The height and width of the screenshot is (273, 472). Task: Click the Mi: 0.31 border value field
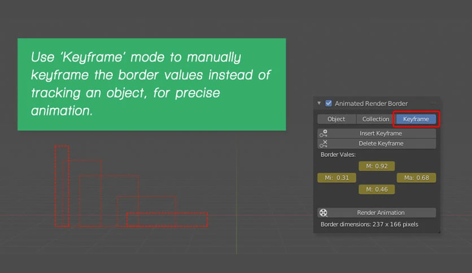click(337, 178)
